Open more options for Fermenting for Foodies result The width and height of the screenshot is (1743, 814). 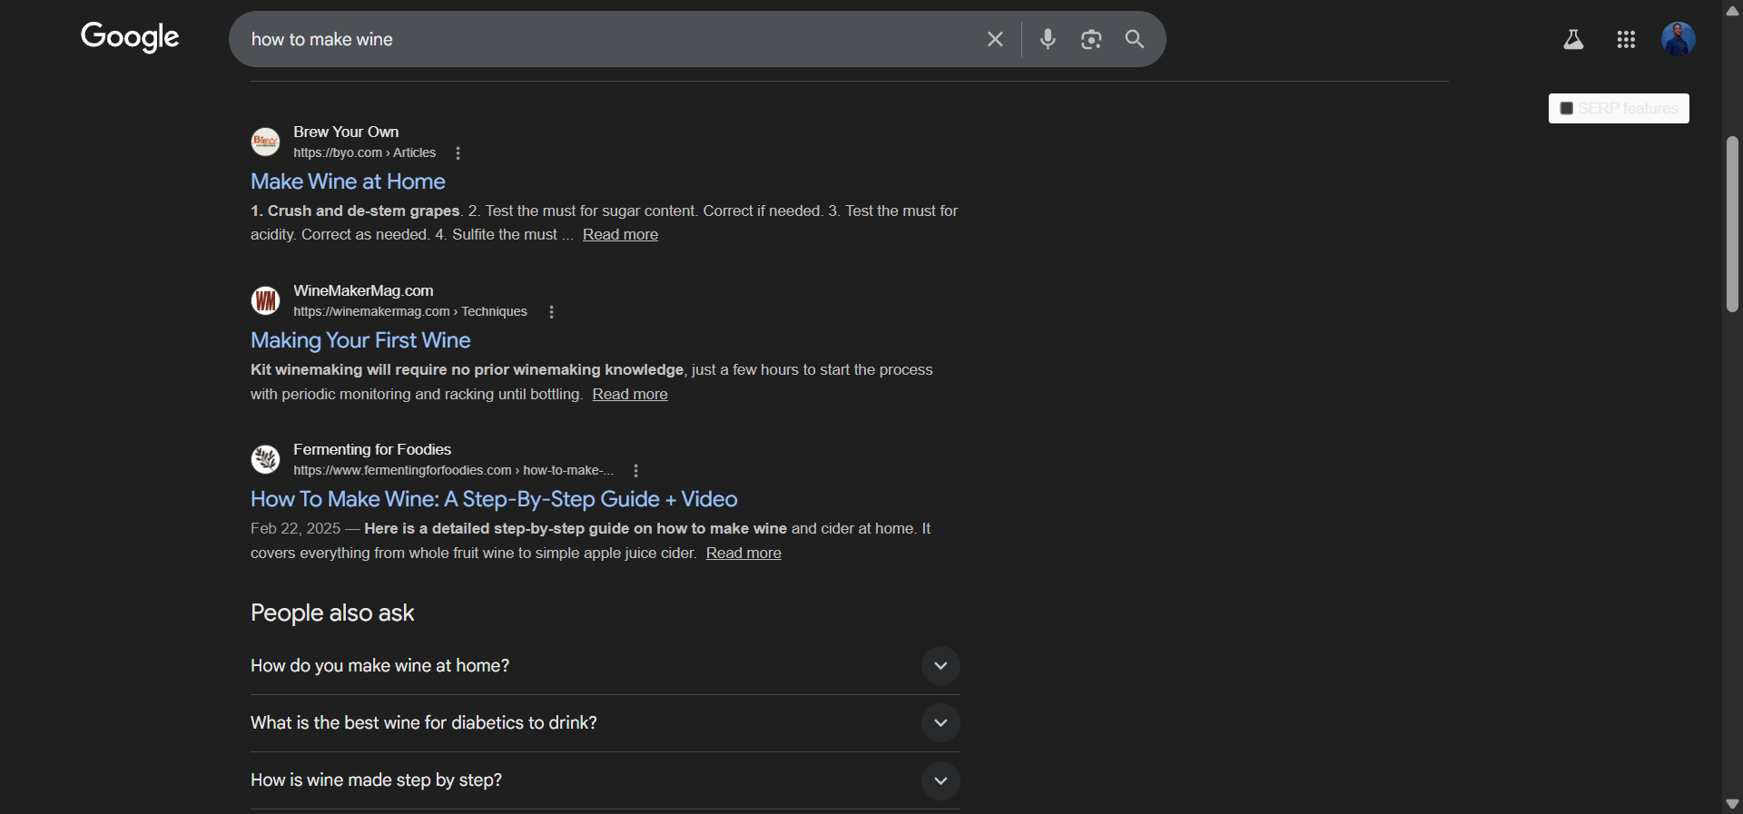click(635, 471)
